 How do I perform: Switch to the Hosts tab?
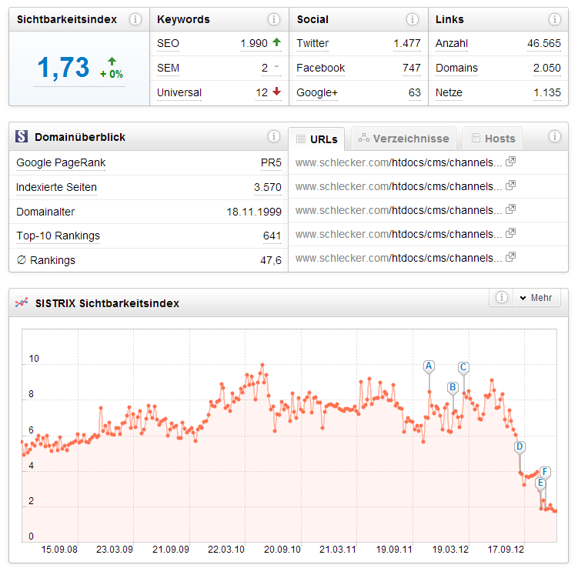tap(493, 139)
